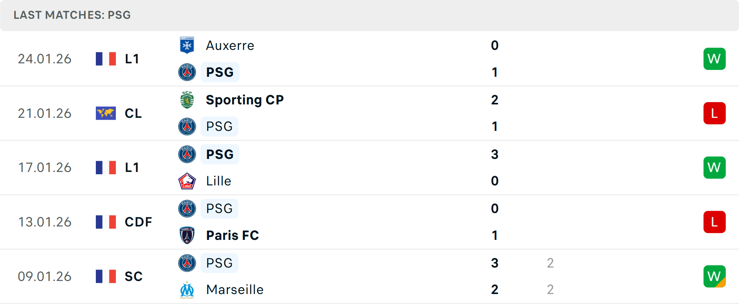739x304 pixels.
Task: Open the Marseille team link
Action: [235, 290]
